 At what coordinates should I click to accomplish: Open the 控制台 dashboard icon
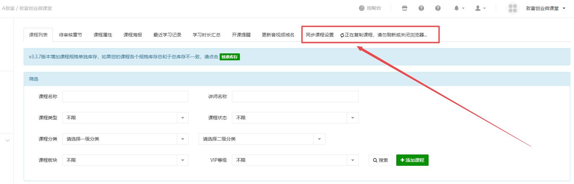[x=362, y=8]
